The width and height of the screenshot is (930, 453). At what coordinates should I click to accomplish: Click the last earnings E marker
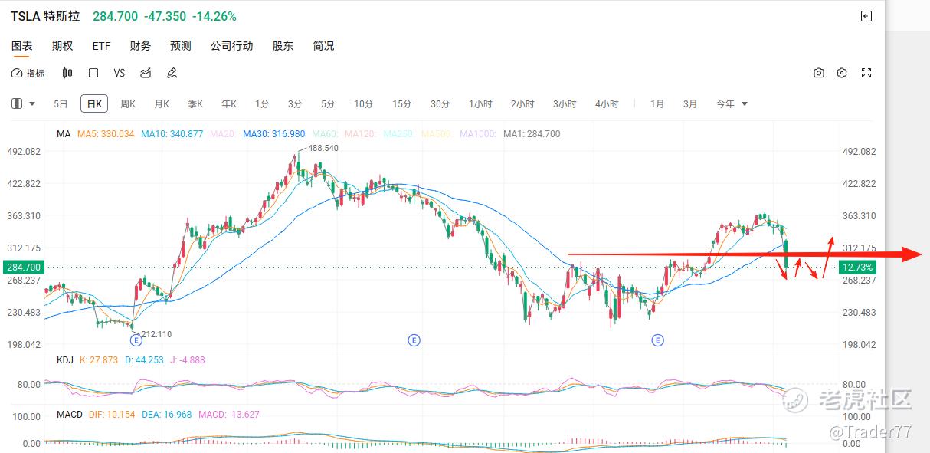point(657,340)
